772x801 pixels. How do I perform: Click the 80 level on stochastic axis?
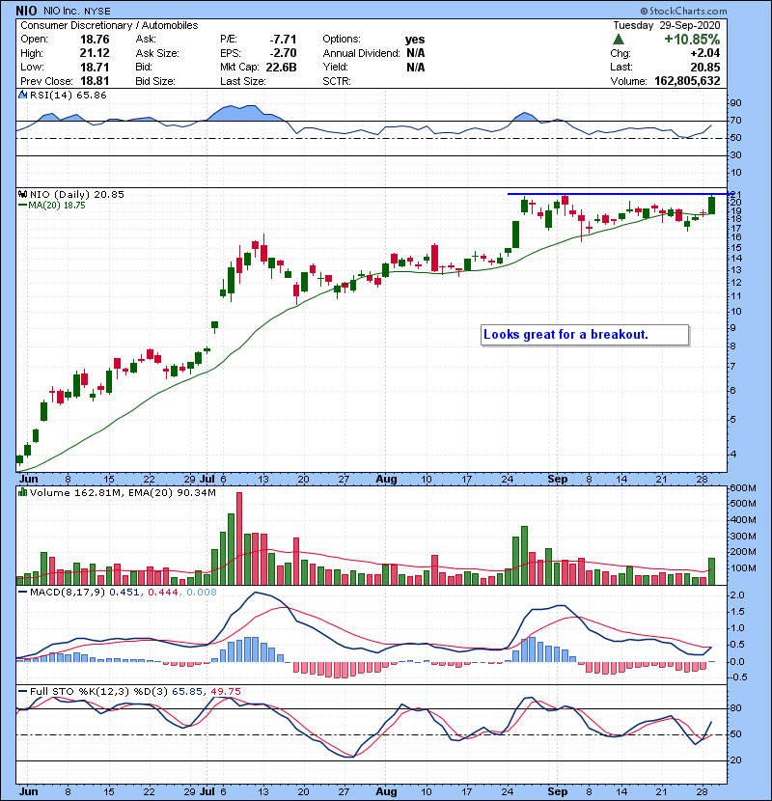735,708
